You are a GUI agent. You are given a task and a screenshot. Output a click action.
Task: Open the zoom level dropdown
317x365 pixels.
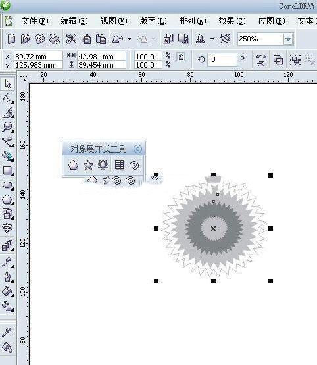pyautogui.click(x=288, y=39)
